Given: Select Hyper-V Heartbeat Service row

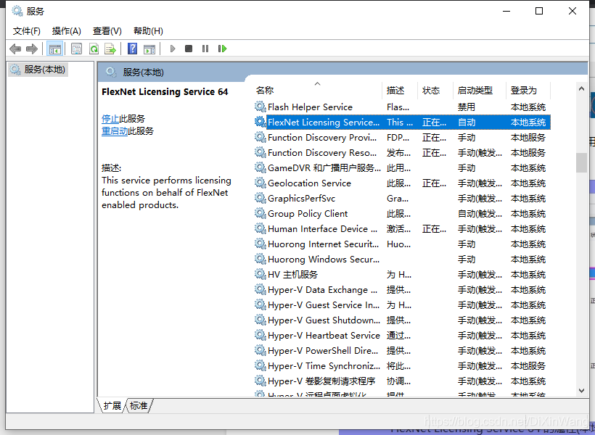Looking at the screenshot, I should point(402,335).
